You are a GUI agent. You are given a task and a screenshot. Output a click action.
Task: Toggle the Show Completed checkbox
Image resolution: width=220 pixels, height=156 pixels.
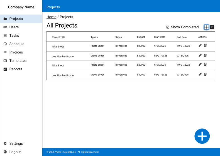coord(168,27)
